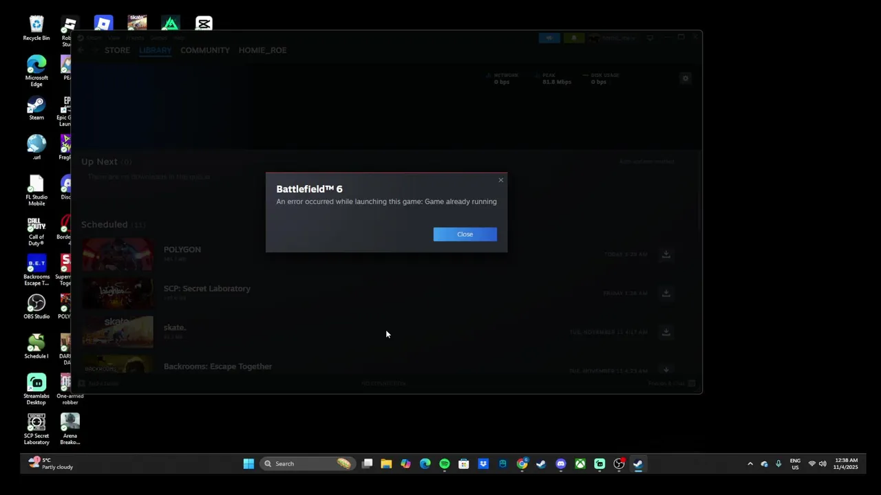This screenshot has width=881, height=495.
Task: Click the download icon for SCP: Secret Laboratory
Action: pyautogui.click(x=666, y=294)
